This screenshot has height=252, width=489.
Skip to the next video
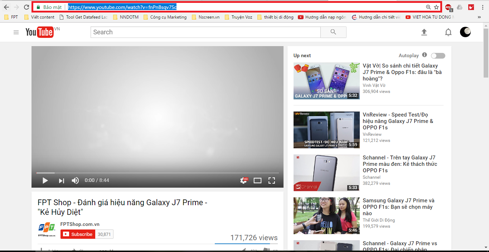point(61,181)
